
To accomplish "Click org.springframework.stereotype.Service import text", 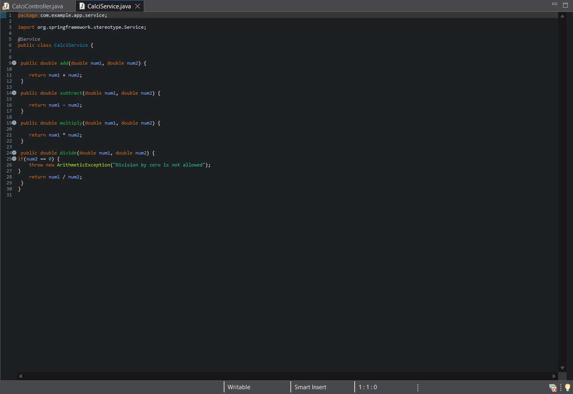I will tap(92, 27).
